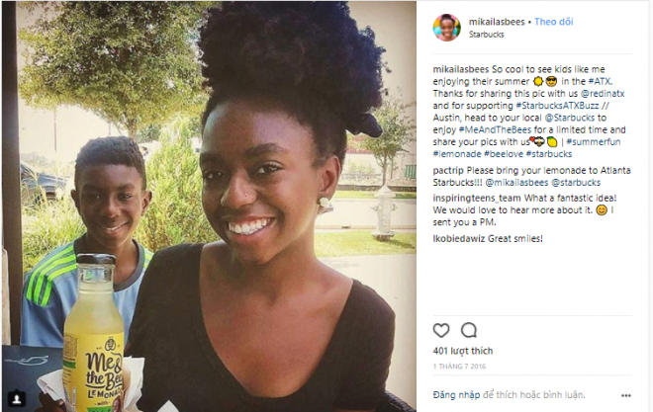
Task: View the 401 lượt thích likes list
Action: click(463, 351)
